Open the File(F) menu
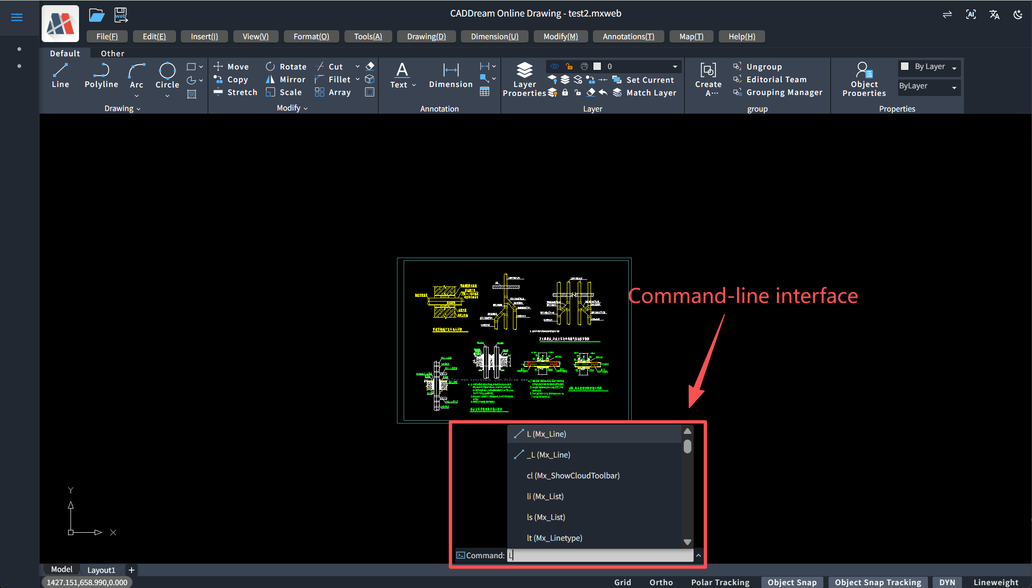Screen dimensions: 1032x588 (x=107, y=36)
